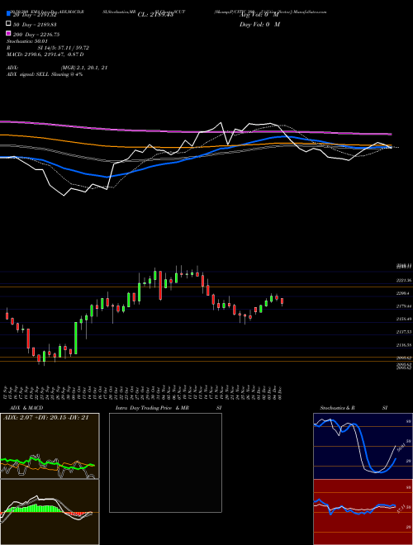Click the magenta 200 Day legend swatch
The image size is (413, 545).
pos(8,33)
